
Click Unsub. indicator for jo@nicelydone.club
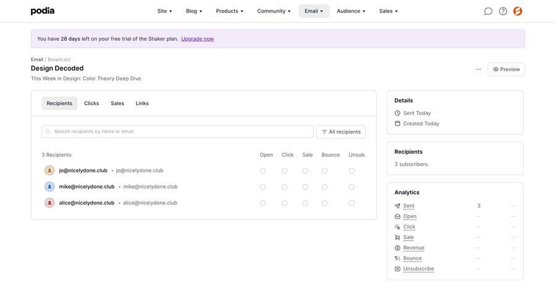point(352,171)
